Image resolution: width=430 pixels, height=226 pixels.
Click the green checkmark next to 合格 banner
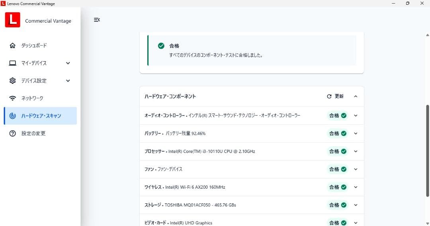pos(161,46)
